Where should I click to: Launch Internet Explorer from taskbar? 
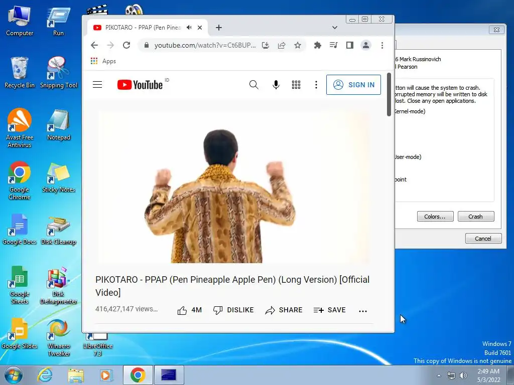click(45, 375)
